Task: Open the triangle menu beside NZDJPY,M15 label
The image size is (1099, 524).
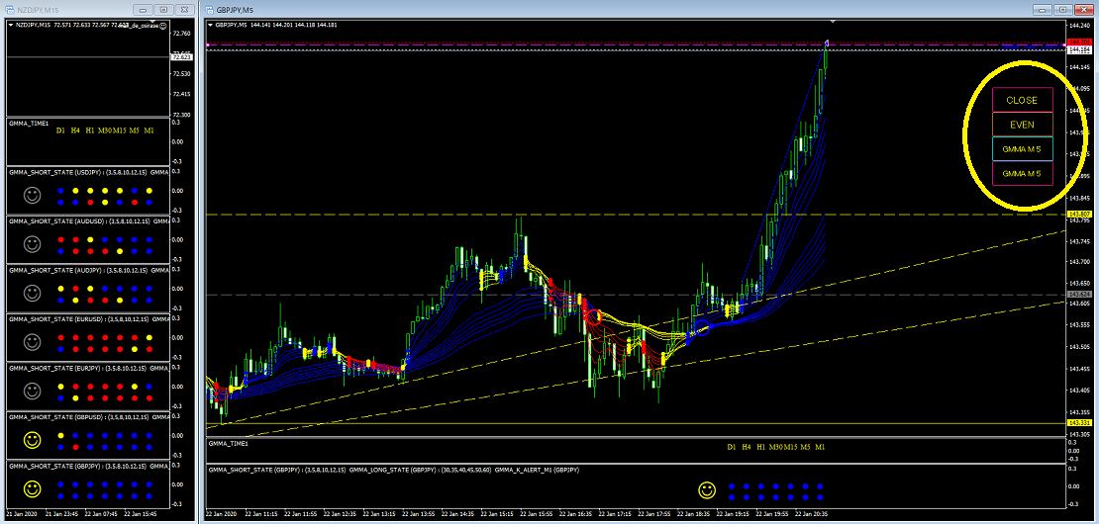Action: coord(11,25)
